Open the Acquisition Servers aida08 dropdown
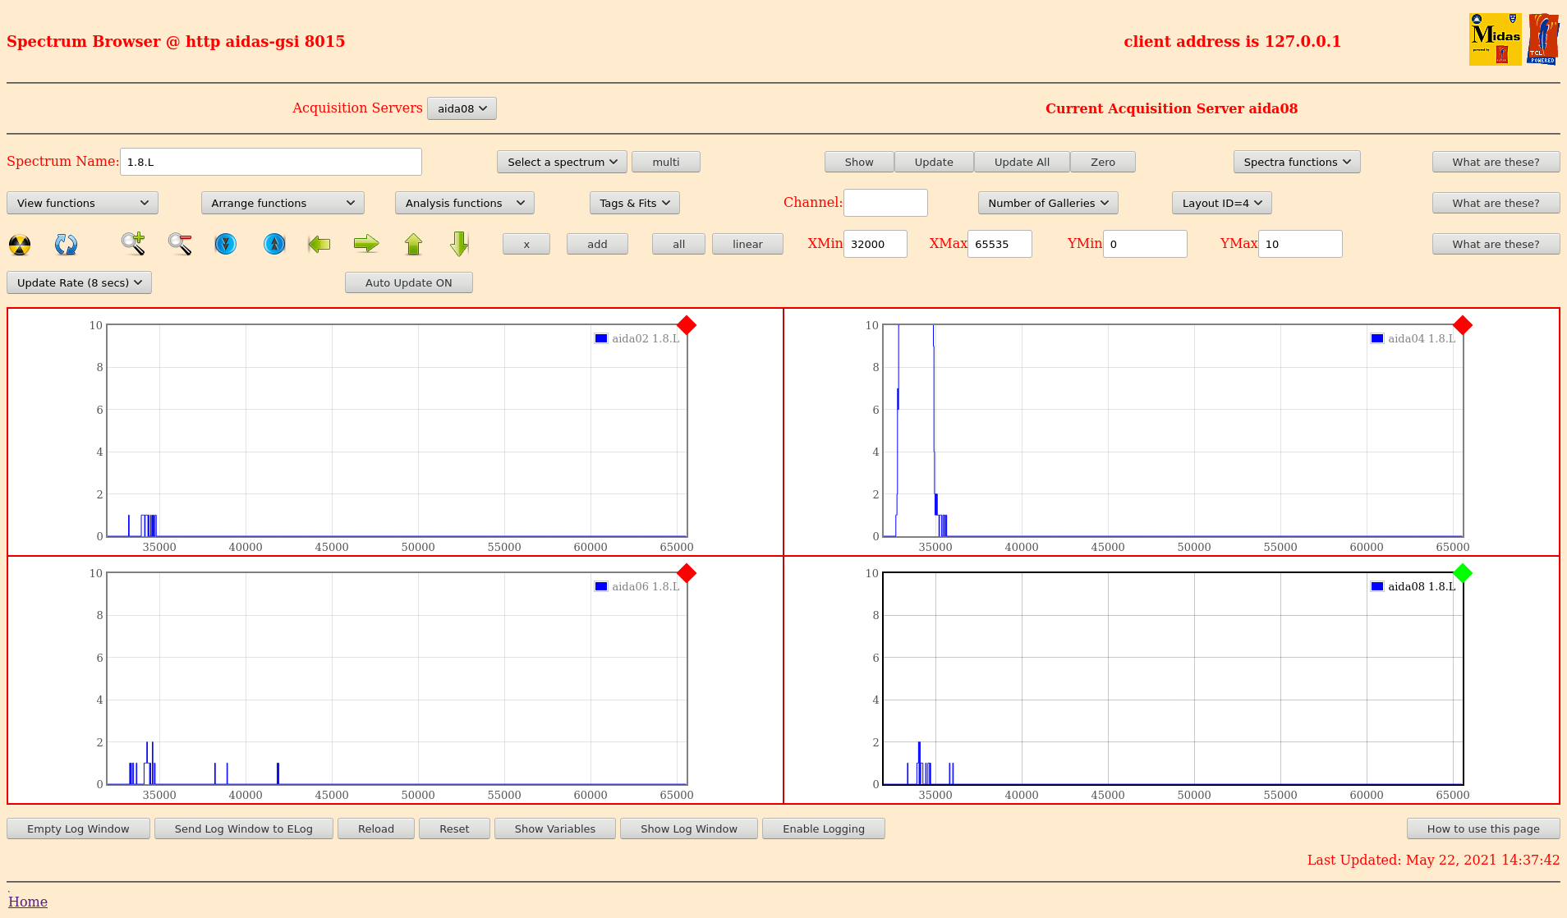1567x918 pixels. tap(462, 108)
